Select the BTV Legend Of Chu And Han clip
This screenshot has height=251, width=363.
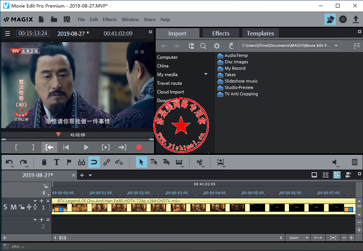coord(204,206)
